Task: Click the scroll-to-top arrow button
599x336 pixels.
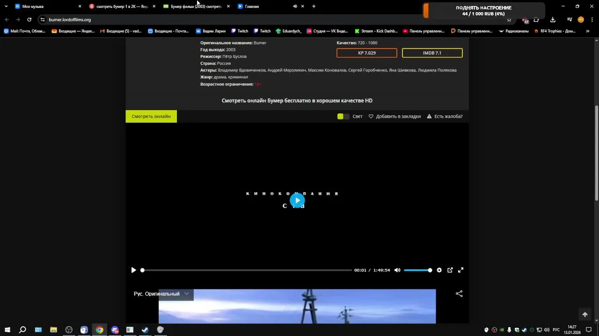Action: 584,315
